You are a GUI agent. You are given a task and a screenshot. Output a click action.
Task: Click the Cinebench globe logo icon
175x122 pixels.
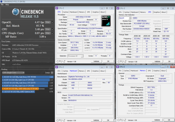click(16, 12)
